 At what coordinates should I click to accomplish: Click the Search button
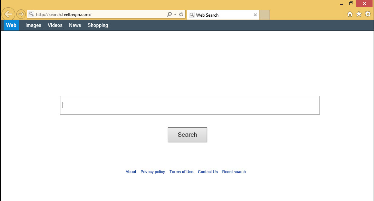pos(187,135)
